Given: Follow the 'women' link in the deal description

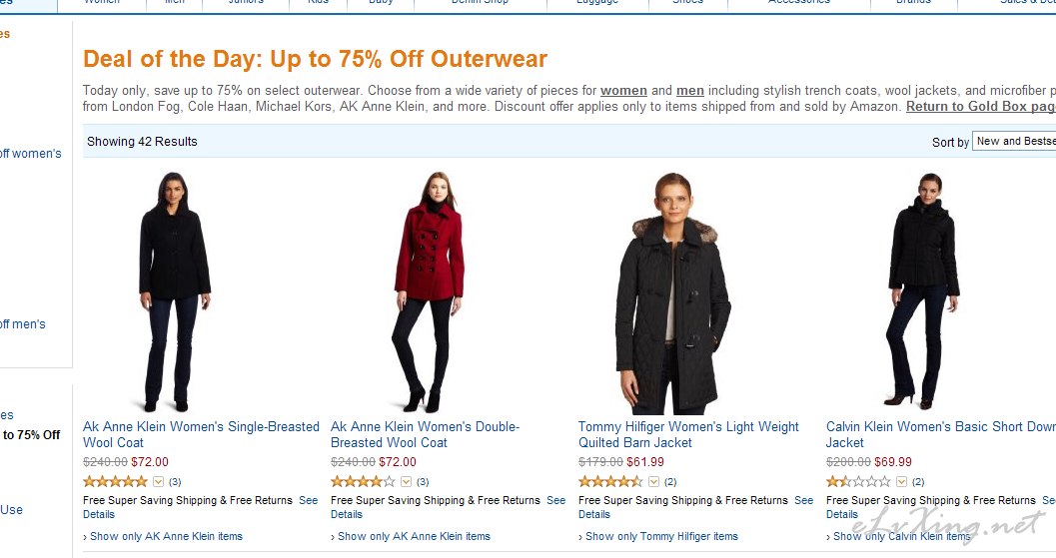Looking at the screenshot, I should [623, 90].
